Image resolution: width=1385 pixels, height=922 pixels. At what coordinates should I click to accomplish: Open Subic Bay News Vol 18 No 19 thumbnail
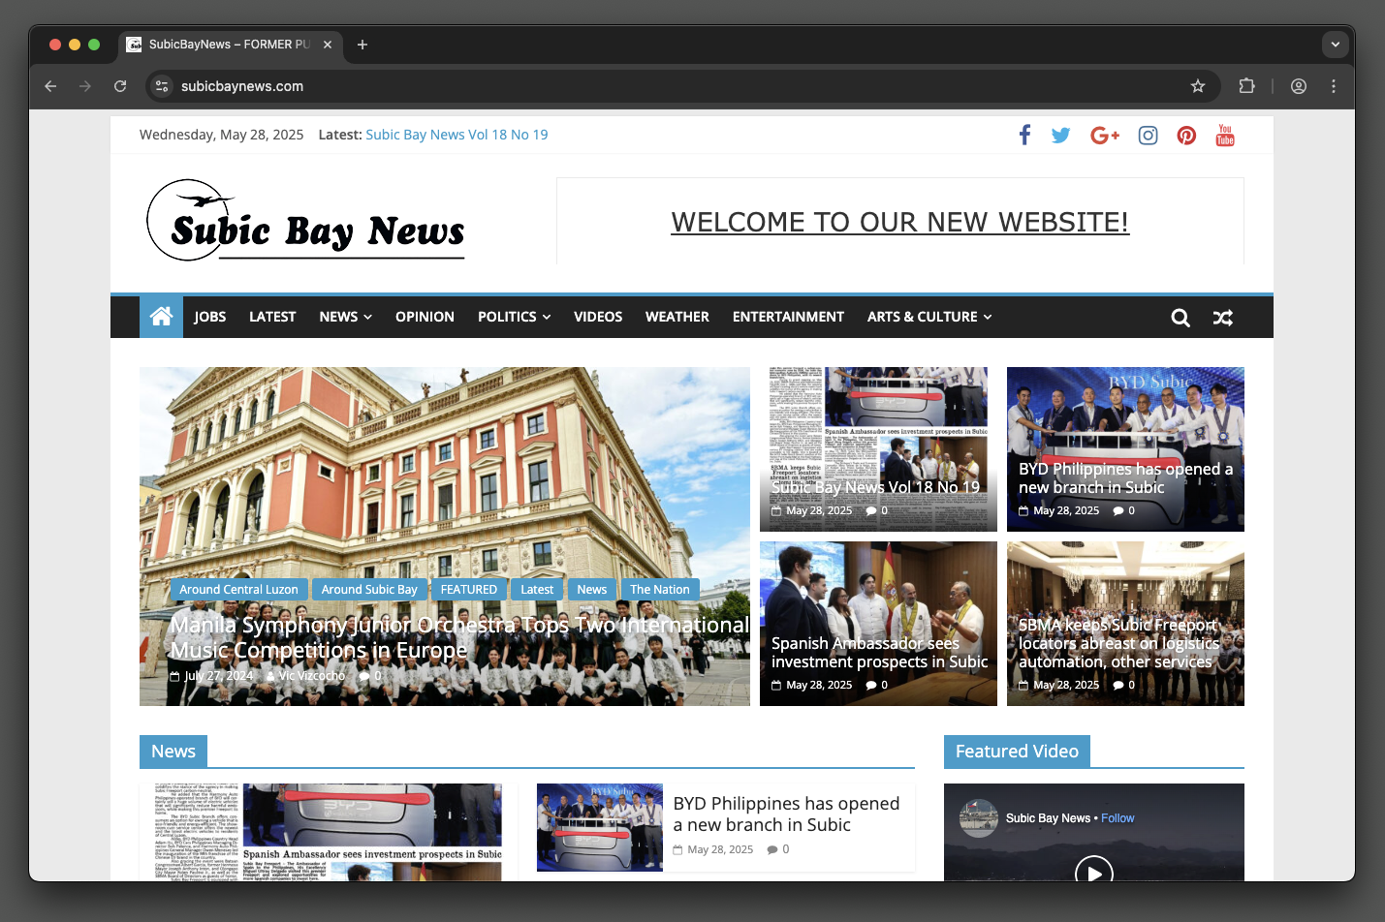[878, 449]
